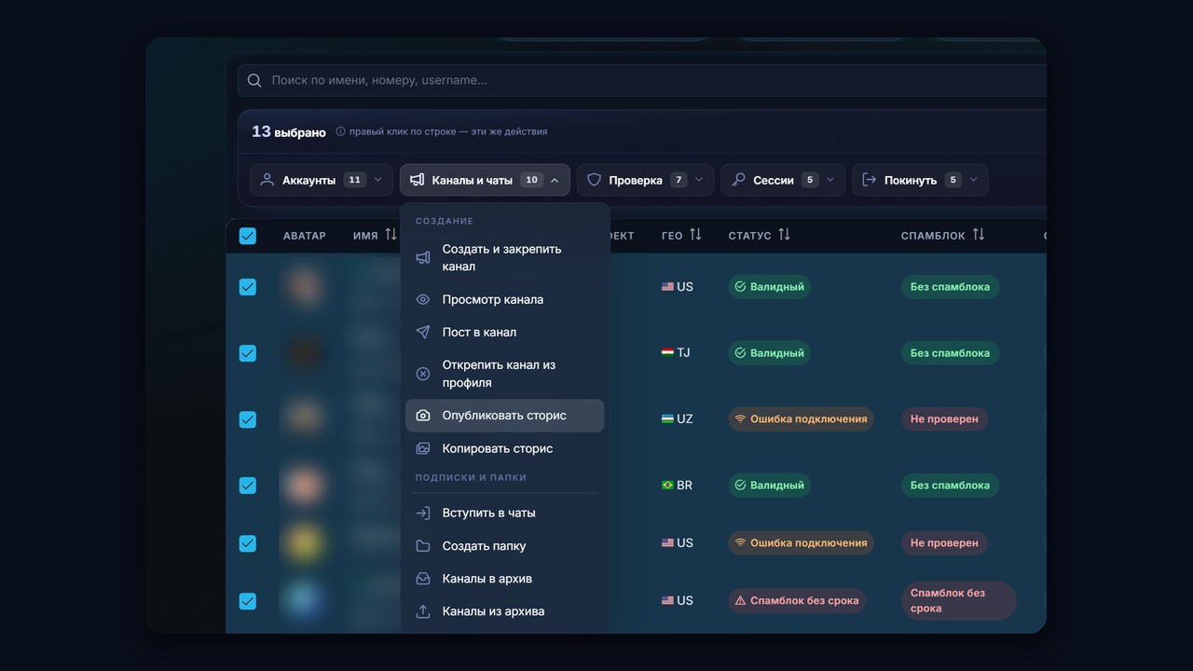Deselect the UZ account row checkbox
Screen dimensions: 1193x671
[247, 419]
